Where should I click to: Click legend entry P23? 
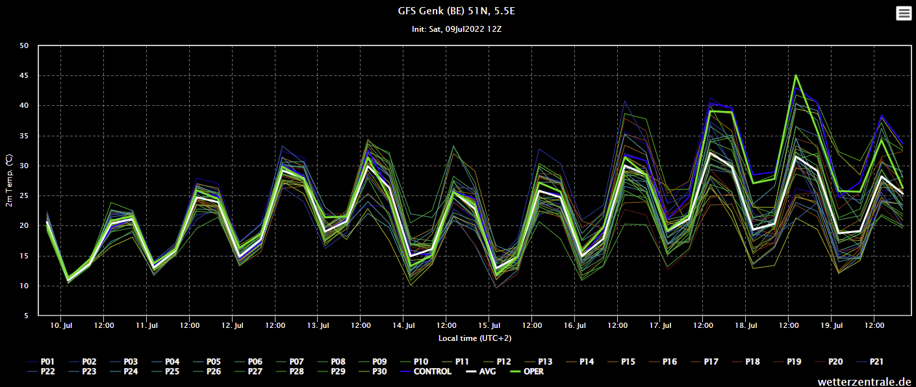(83, 371)
